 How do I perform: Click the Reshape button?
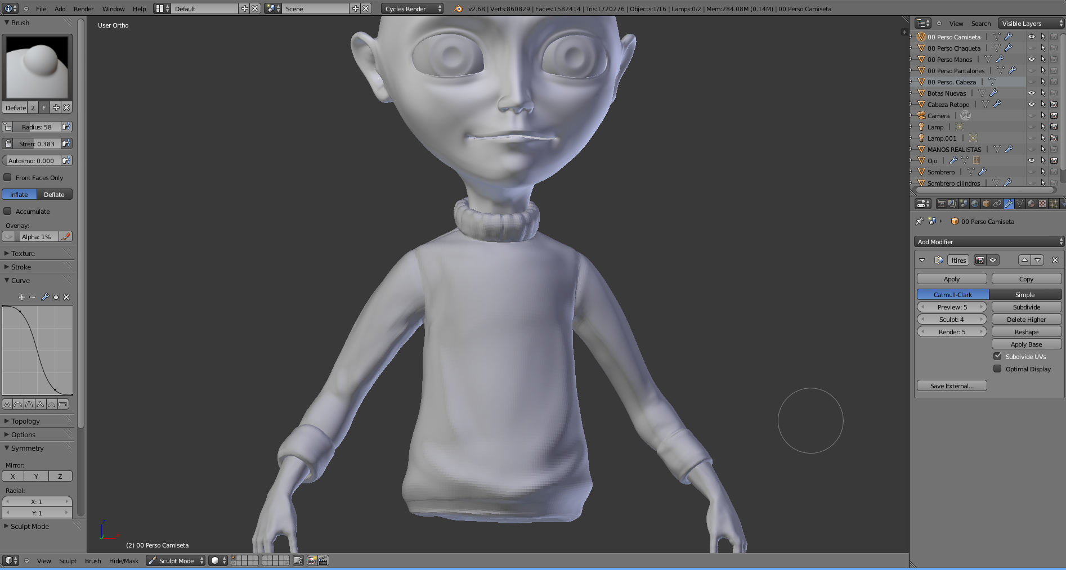pos(1027,332)
